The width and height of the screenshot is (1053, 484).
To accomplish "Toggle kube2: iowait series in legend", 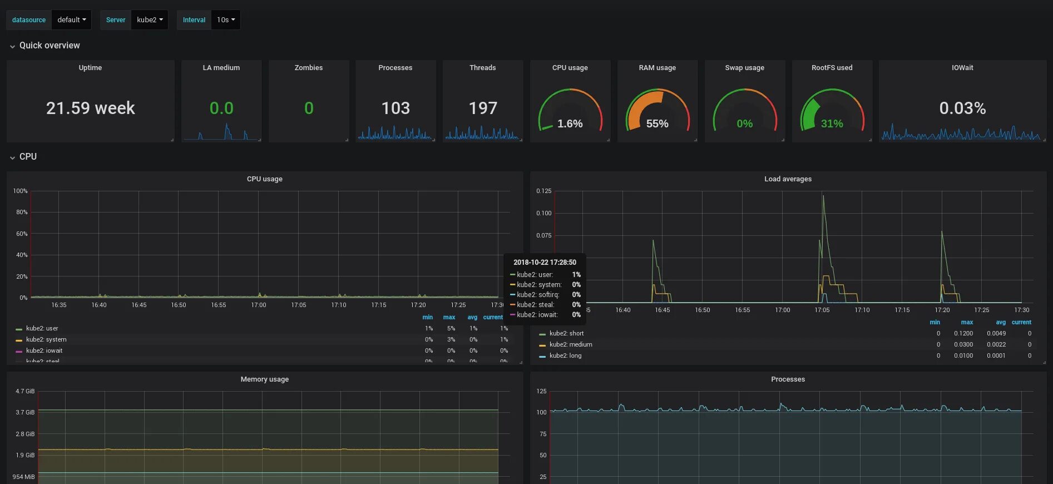I will coord(45,351).
